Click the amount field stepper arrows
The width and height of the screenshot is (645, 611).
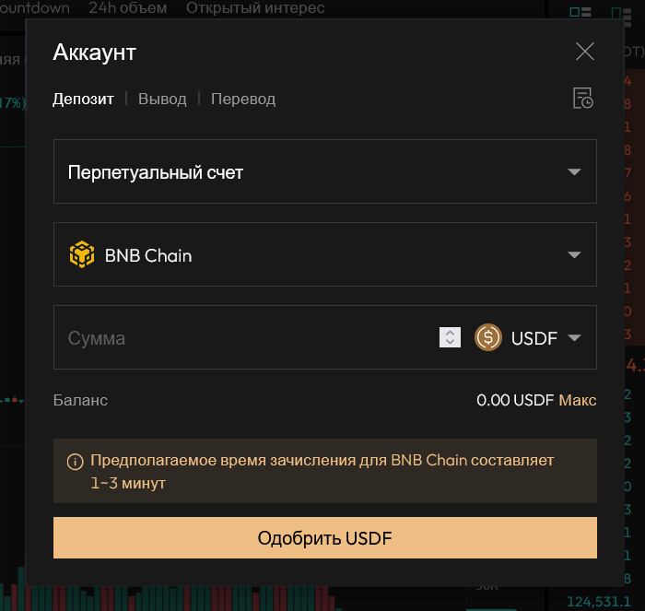click(x=450, y=337)
